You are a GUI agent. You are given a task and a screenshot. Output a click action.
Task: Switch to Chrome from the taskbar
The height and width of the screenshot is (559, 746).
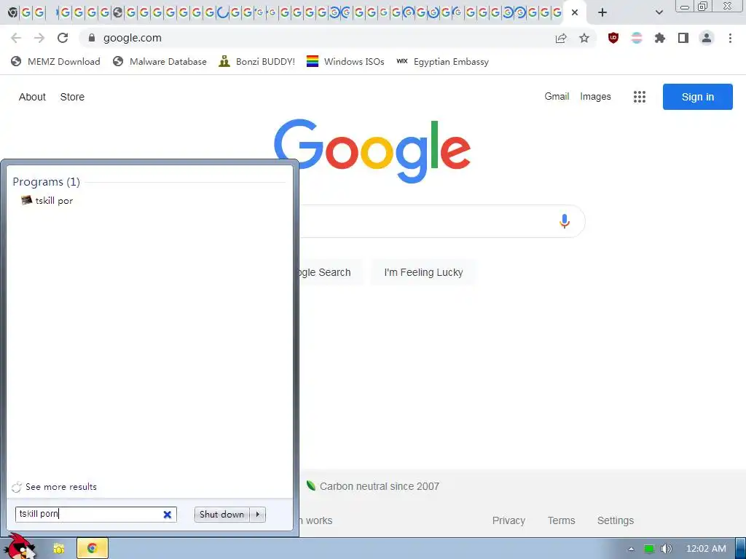(x=93, y=549)
